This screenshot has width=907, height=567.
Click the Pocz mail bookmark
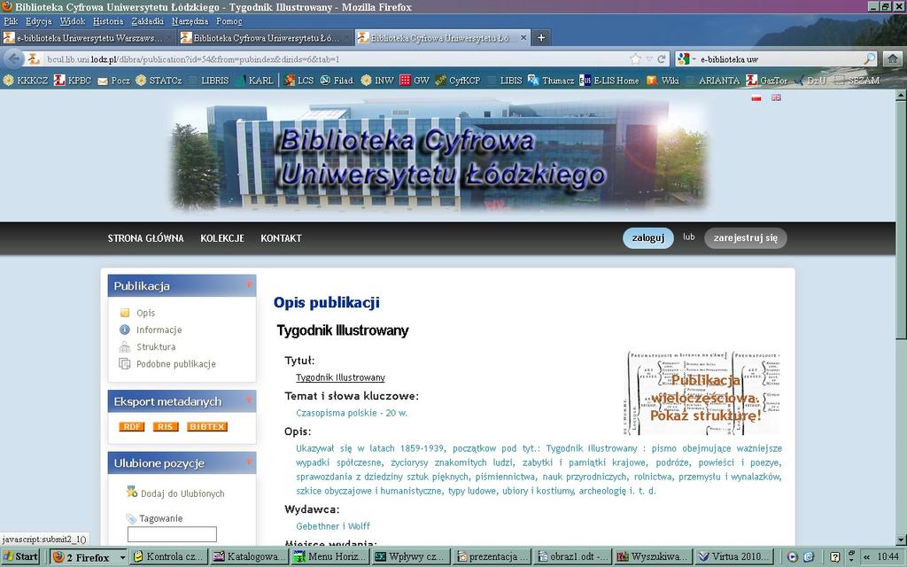(114, 81)
